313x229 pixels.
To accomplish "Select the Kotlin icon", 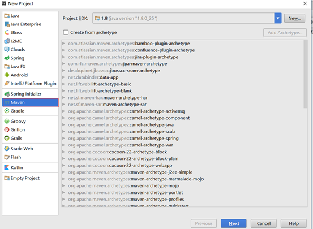I will (7, 167).
